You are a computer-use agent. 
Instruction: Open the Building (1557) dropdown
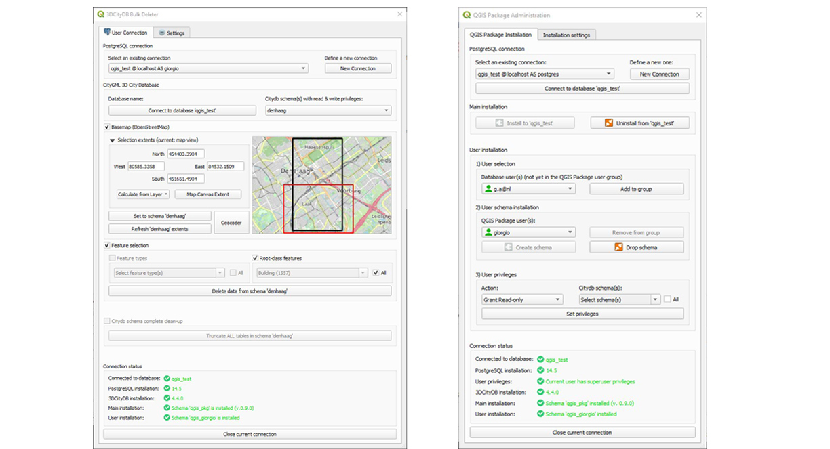[x=312, y=273]
